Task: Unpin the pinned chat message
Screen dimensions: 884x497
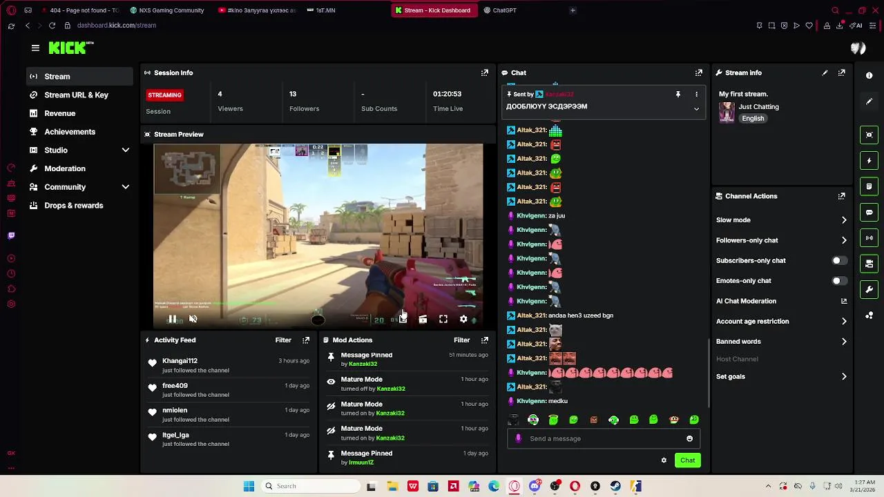Action: 678,94
